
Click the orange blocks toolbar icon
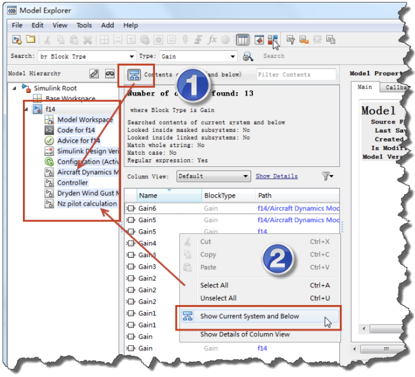(x=304, y=40)
